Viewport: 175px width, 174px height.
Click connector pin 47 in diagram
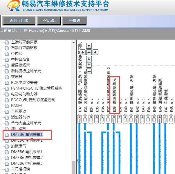pyautogui.click(x=165, y=120)
